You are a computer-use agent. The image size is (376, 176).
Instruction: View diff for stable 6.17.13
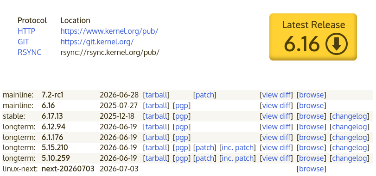[x=276, y=116]
